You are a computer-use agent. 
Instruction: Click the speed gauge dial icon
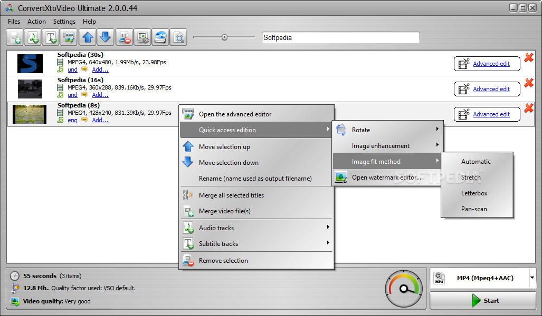(404, 289)
